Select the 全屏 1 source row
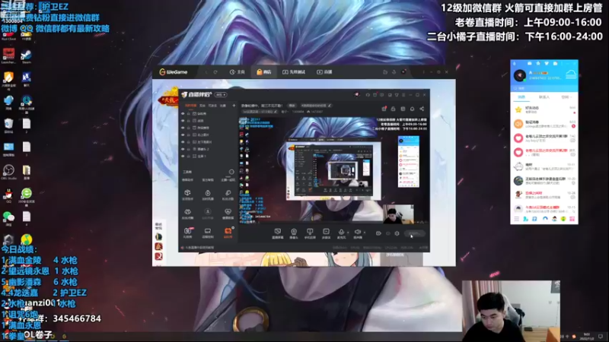 coord(208,156)
